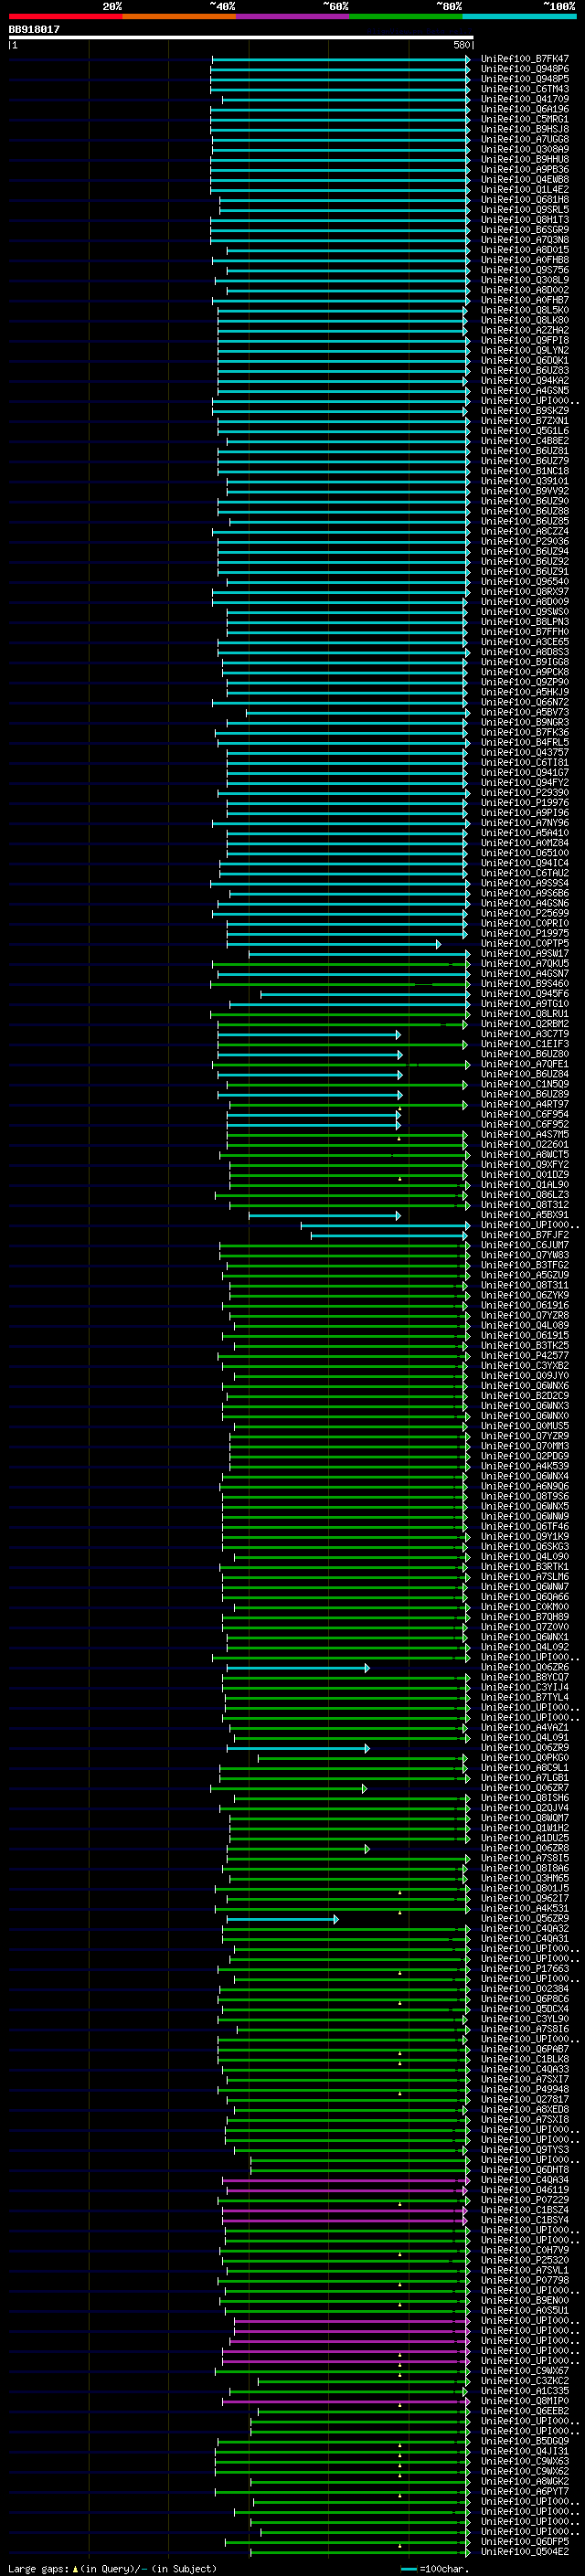Select the UniRef100_C5MRG1 label

pos(524,119)
